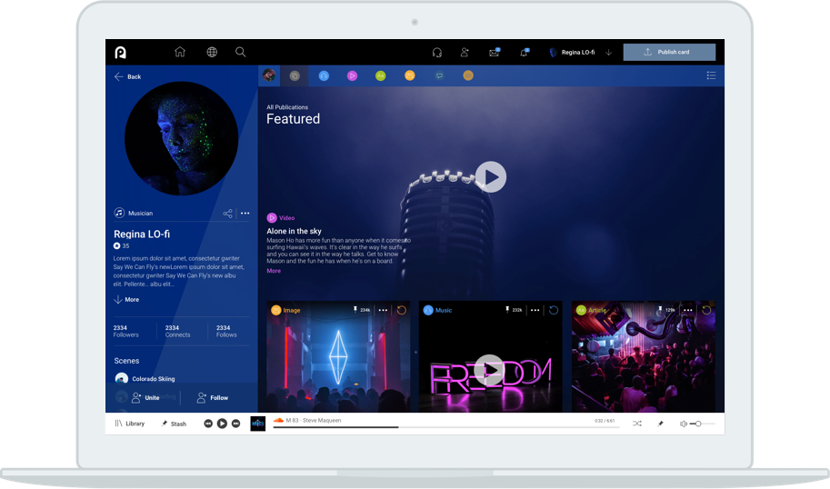830x489 pixels.
Task: Open the 2334 Connects count
Action: (177, 331)
